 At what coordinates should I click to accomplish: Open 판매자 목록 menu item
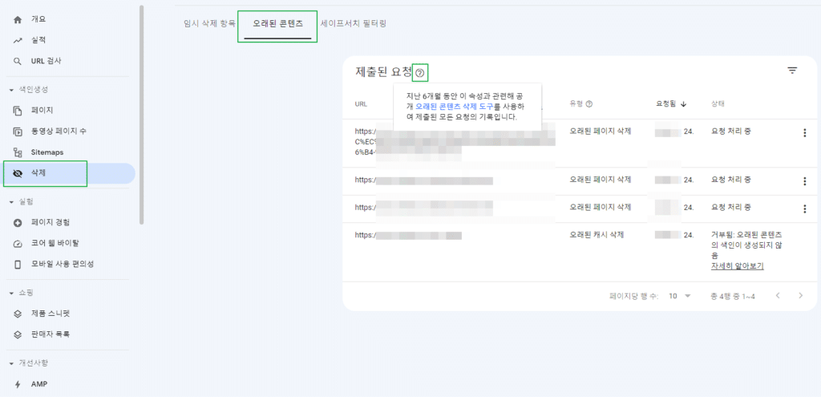pos(51,334)
